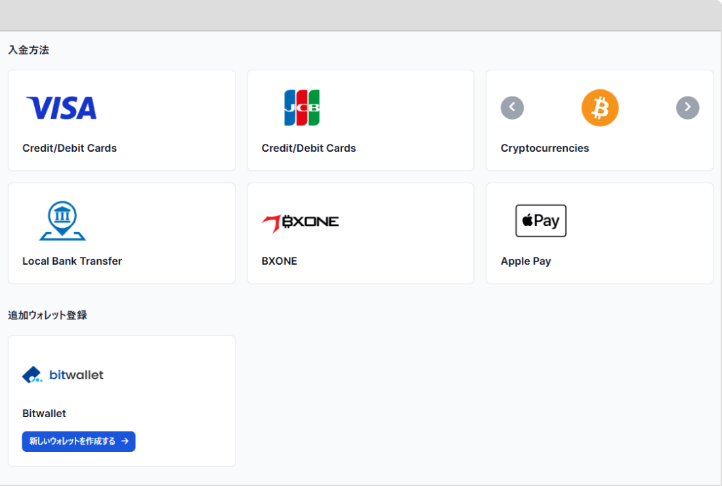Click the 追加ウォレット登録 section heading
This screenshot has height=486, width=722.
[x=47, y=315]
